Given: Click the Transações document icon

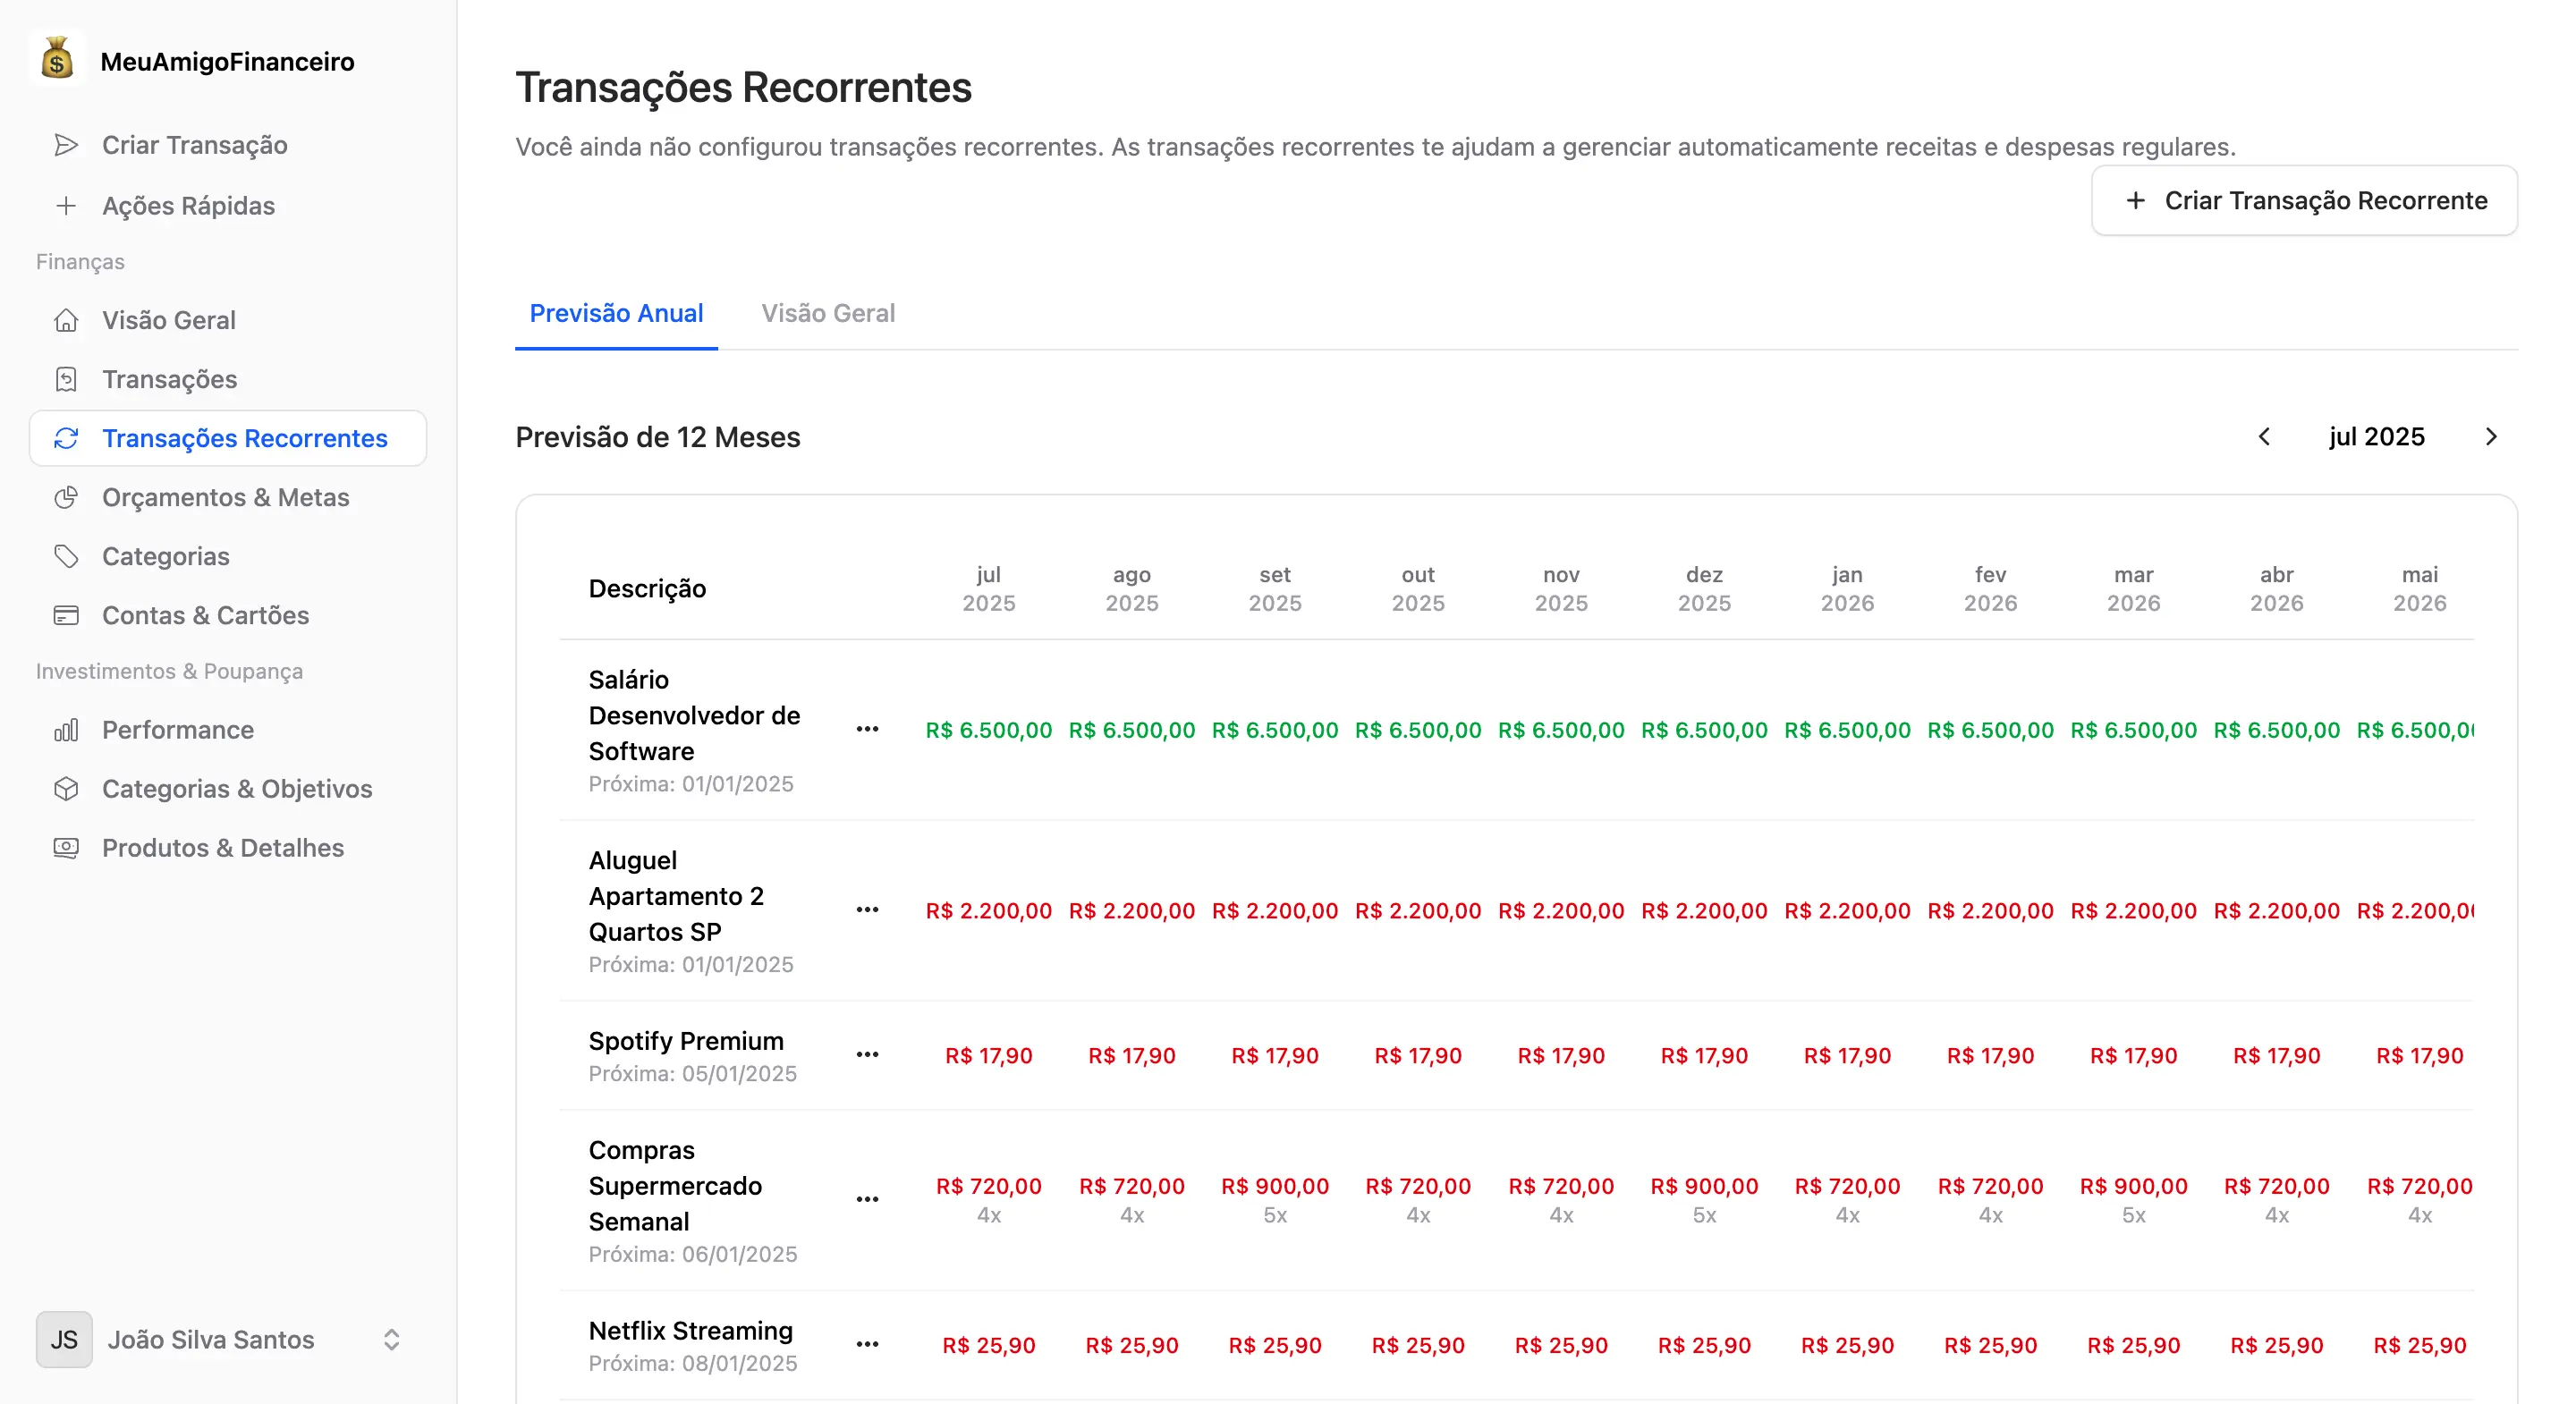Looking at the screenshot, I should pyautogui.click(x=66, y=379).
